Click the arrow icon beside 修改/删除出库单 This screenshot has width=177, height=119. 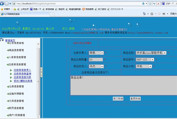(x=11, y=81)
